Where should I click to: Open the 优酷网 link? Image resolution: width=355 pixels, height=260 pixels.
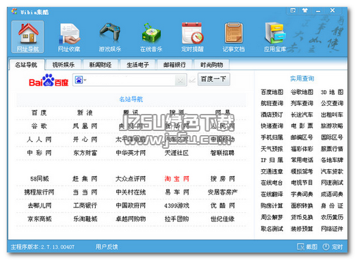222,205
